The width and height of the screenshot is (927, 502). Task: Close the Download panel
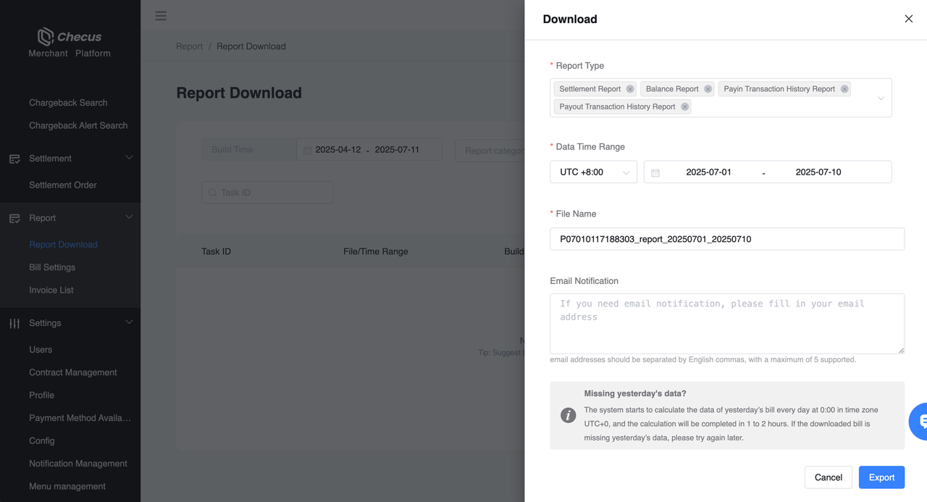point(908,19)
